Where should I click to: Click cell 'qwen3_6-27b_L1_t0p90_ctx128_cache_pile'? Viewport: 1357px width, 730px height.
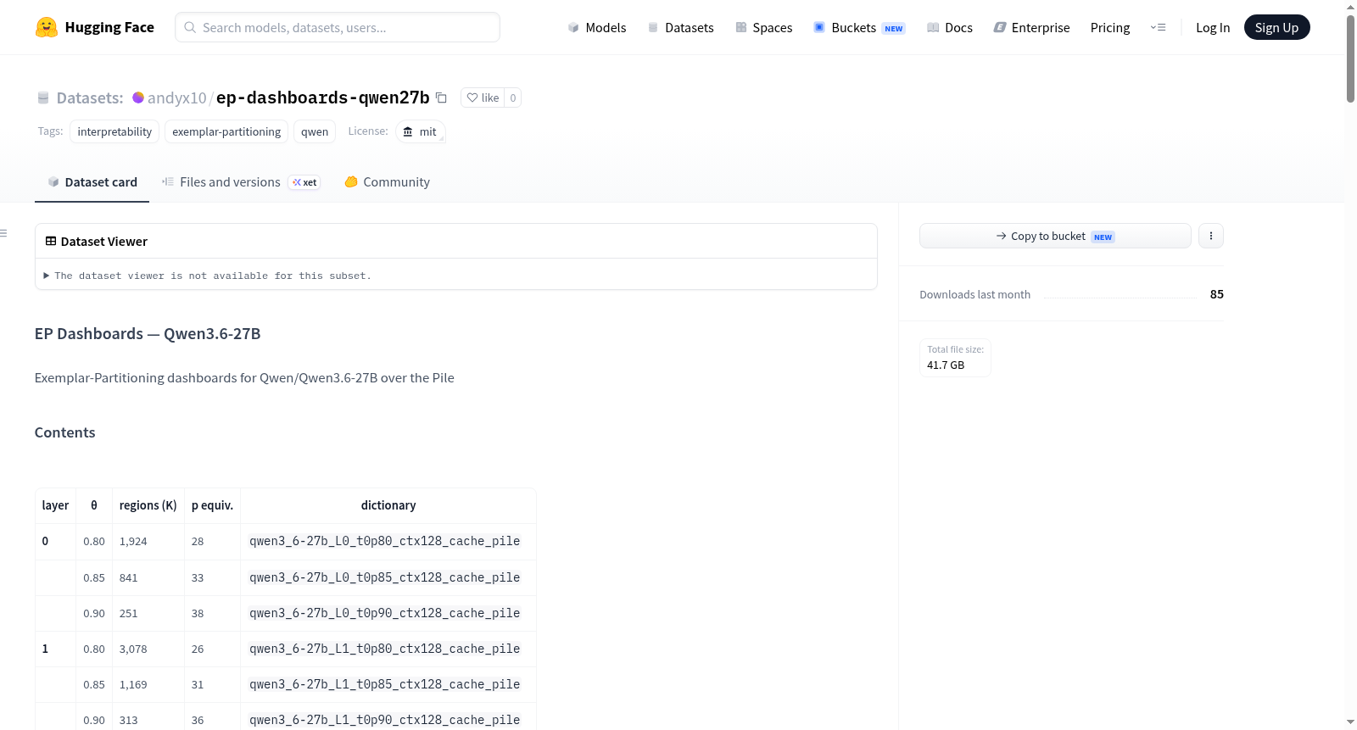[385, 720]
